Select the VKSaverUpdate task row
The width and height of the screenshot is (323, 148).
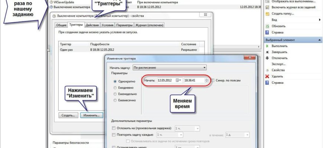pos(155,2)
